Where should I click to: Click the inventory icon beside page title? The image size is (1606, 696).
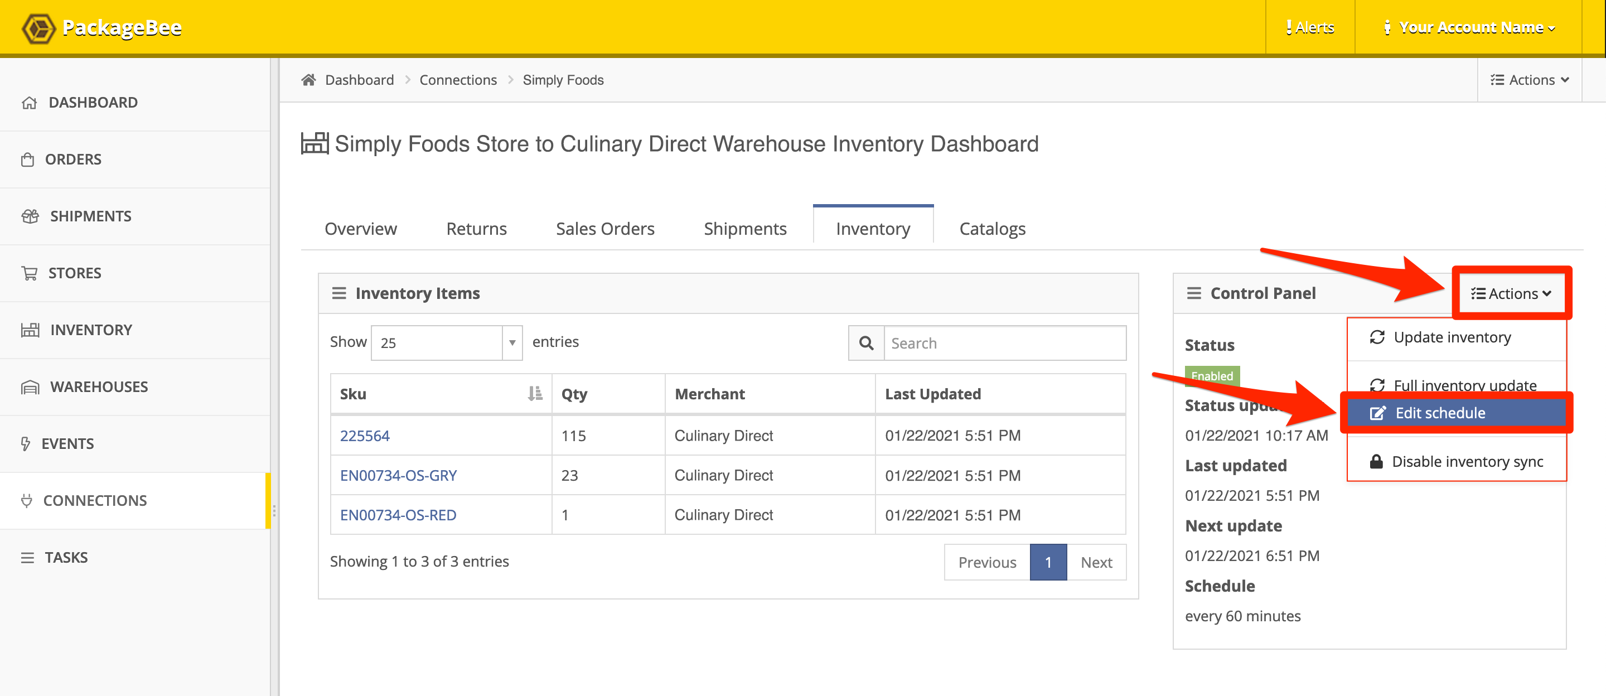(x=315, y=143)
